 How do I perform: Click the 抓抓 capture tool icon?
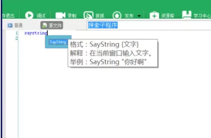point(89,15)
